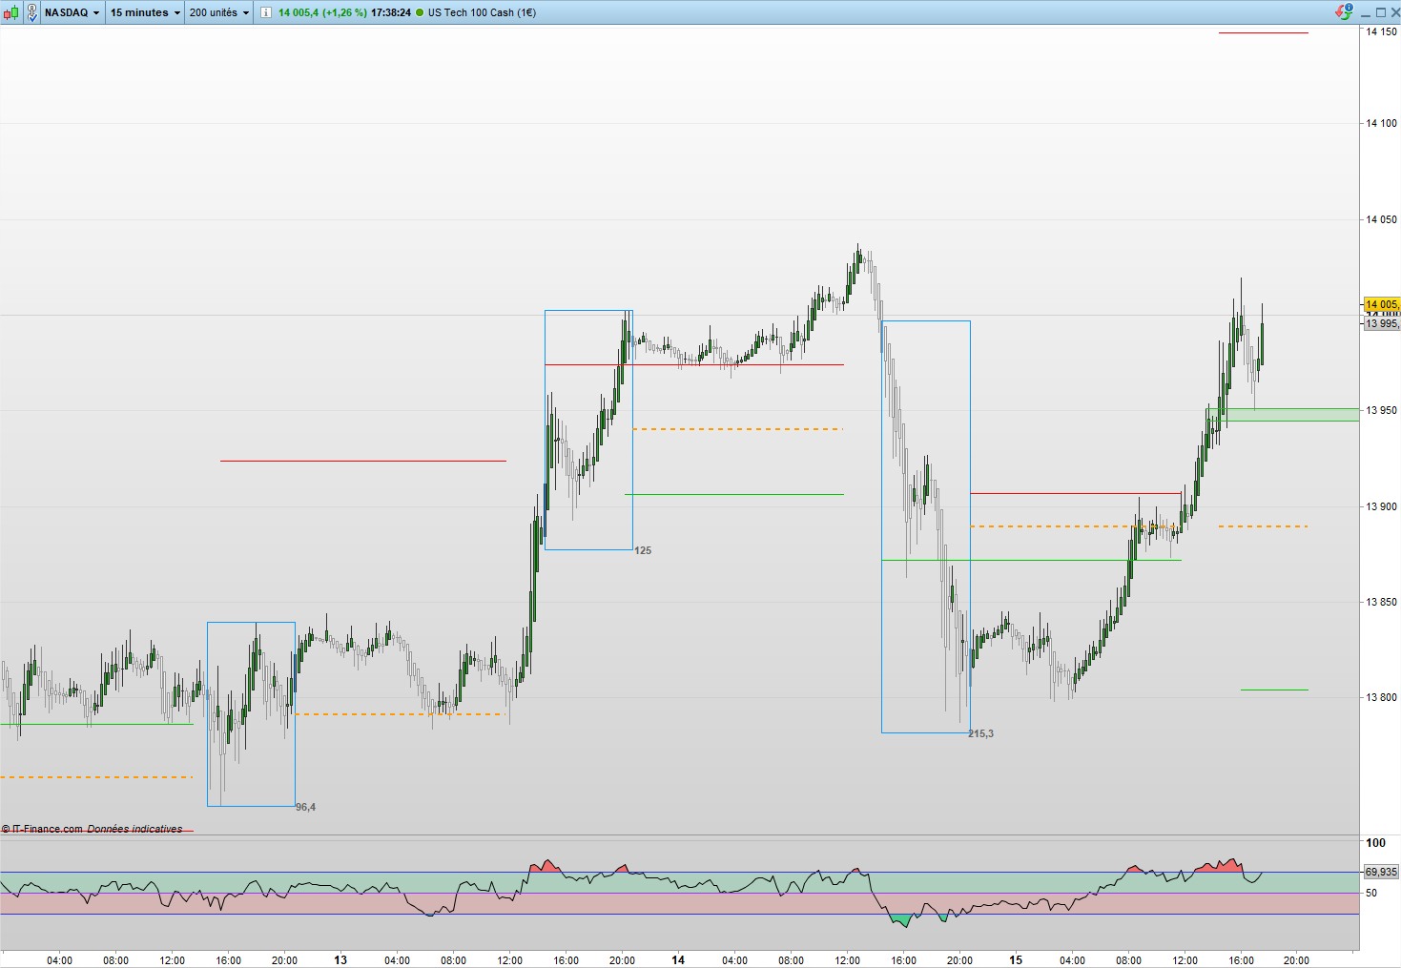Maximize the chart window
1401x968 pixels.
pyautogui.click(x=1380, y=12)
